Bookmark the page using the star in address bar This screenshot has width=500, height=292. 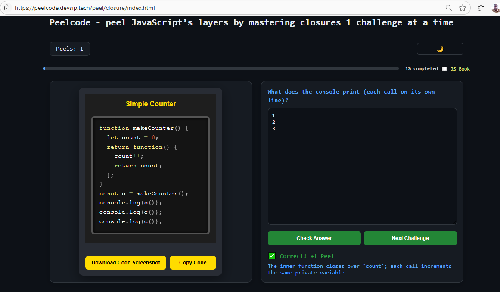click(x=463, y=8)
